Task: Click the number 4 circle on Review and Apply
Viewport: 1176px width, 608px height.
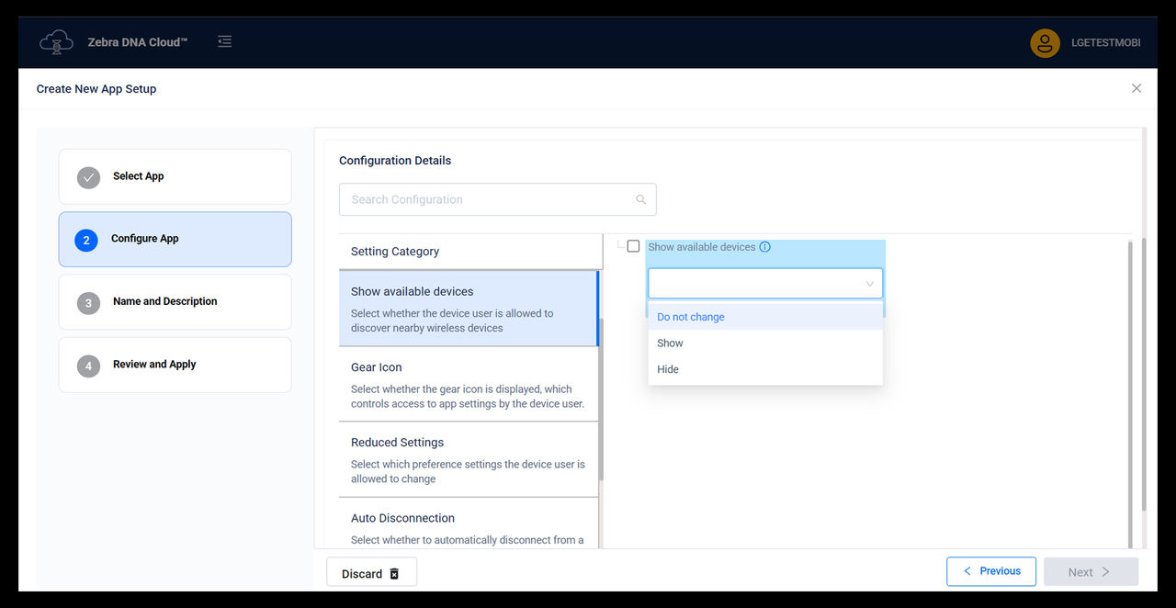Action: (88, 365)
